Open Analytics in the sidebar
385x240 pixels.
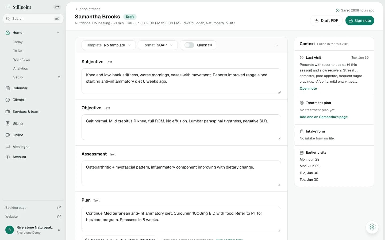21,69
